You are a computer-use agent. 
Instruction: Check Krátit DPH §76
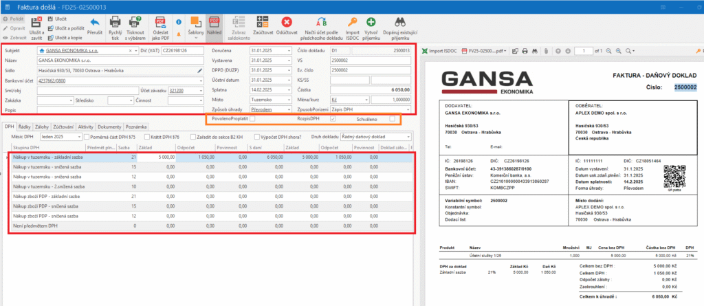tap(147, 137)
